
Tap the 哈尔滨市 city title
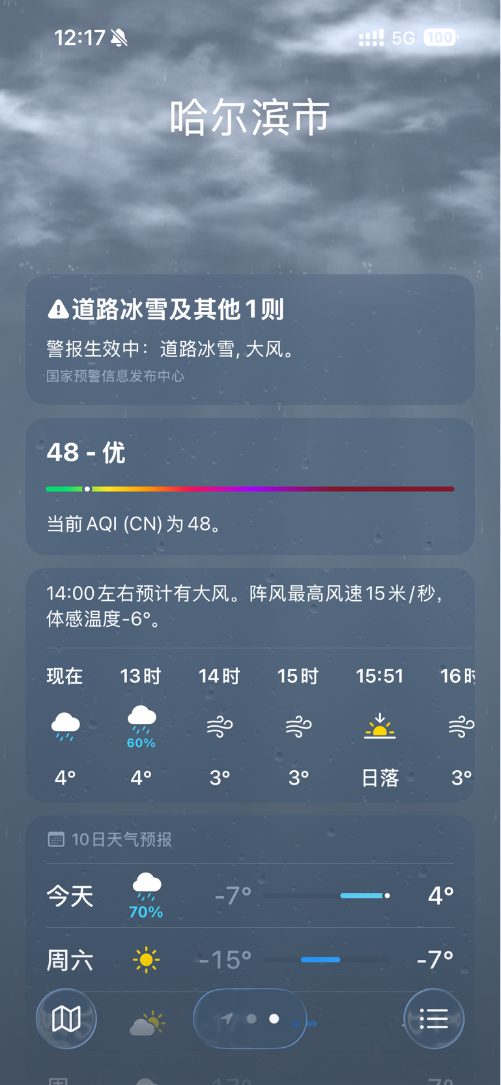(x=250, y=118)
